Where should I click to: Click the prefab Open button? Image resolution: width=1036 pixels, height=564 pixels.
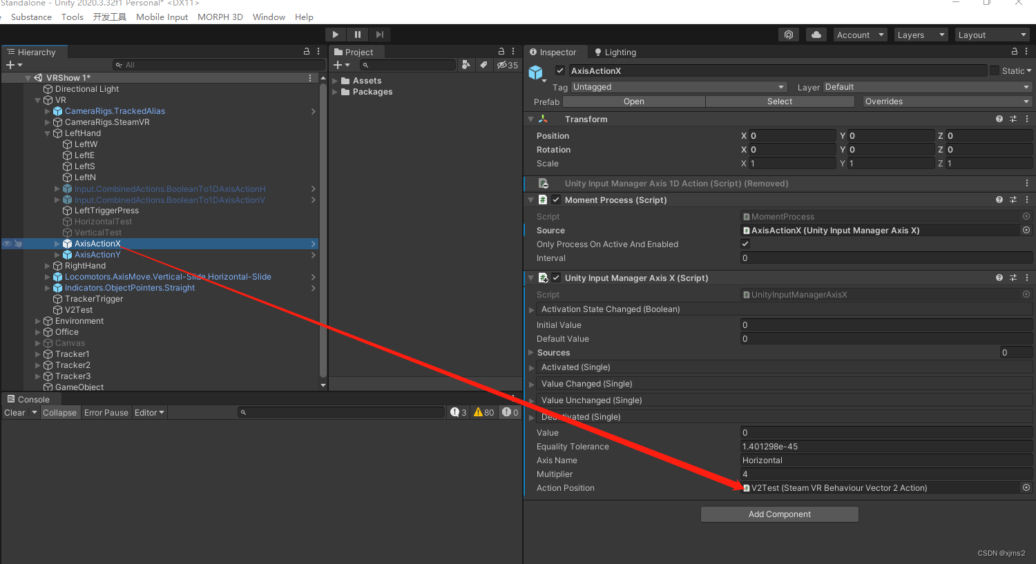tap(634, 101)
